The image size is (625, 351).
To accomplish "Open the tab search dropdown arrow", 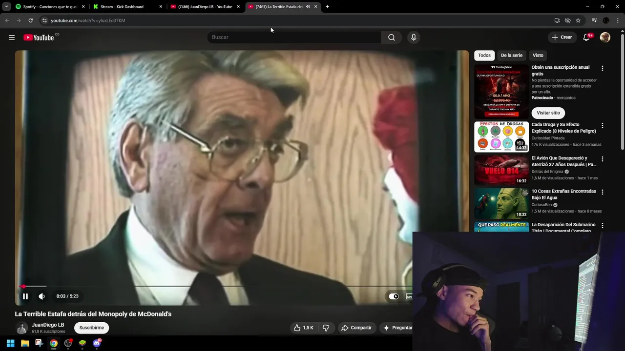I will pos(6,7).
